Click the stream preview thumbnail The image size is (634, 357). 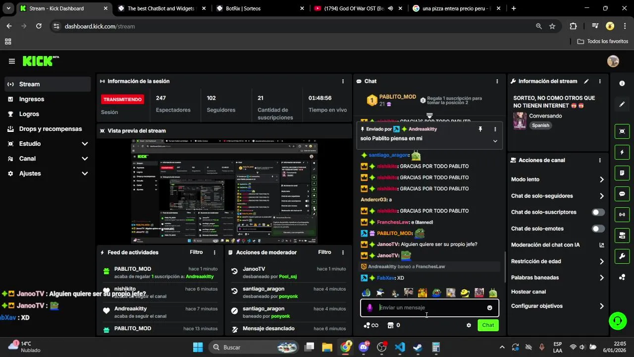tap(224, 191)
